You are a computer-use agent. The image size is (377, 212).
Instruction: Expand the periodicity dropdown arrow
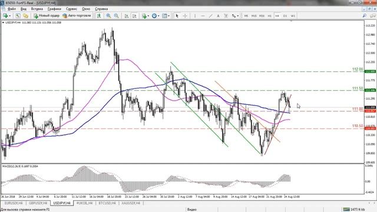click(x=158, y=16)
